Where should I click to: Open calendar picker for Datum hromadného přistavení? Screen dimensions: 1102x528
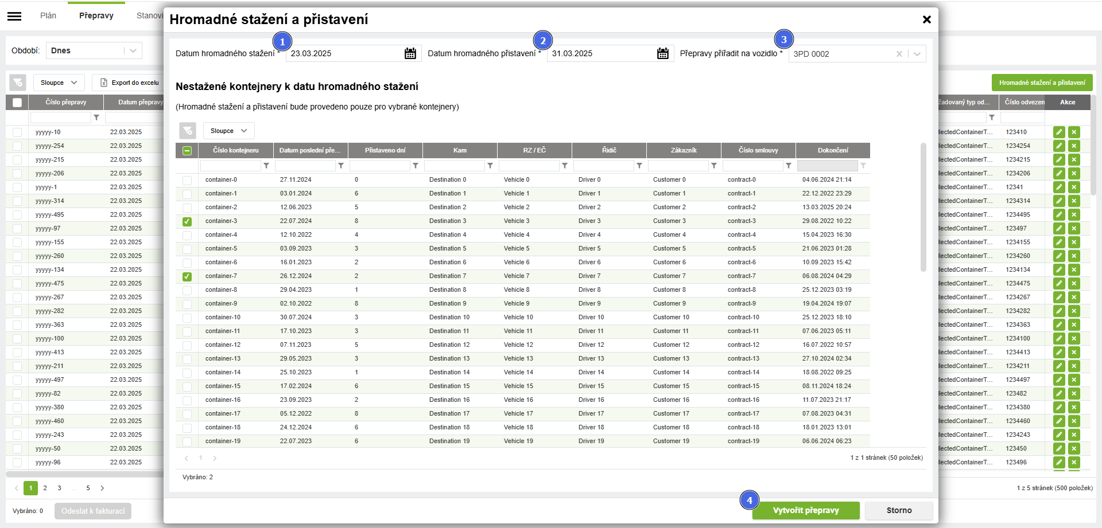click(662, 53)
